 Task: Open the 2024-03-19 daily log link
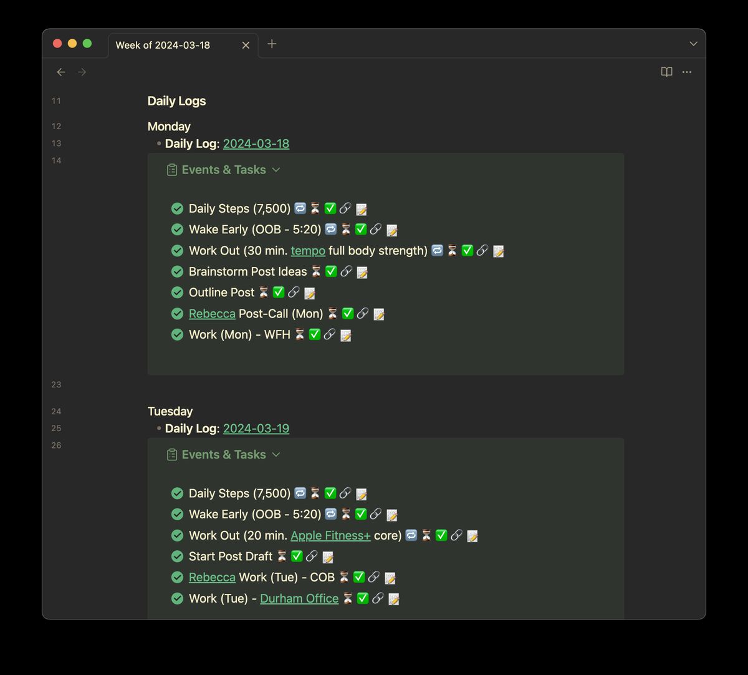pos(256,429)
